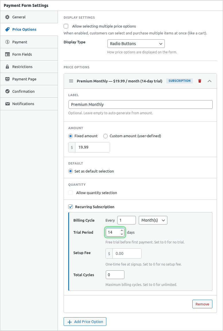Click the Restrictions lock icon
223x331 pixels.
tap(7, 67)
